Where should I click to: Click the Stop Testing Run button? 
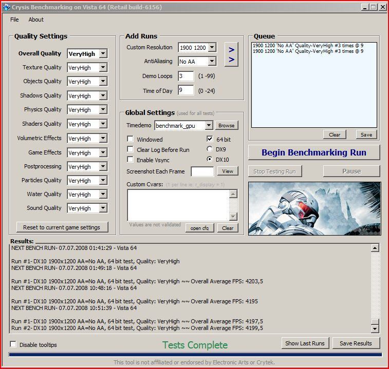coord(275,171)
